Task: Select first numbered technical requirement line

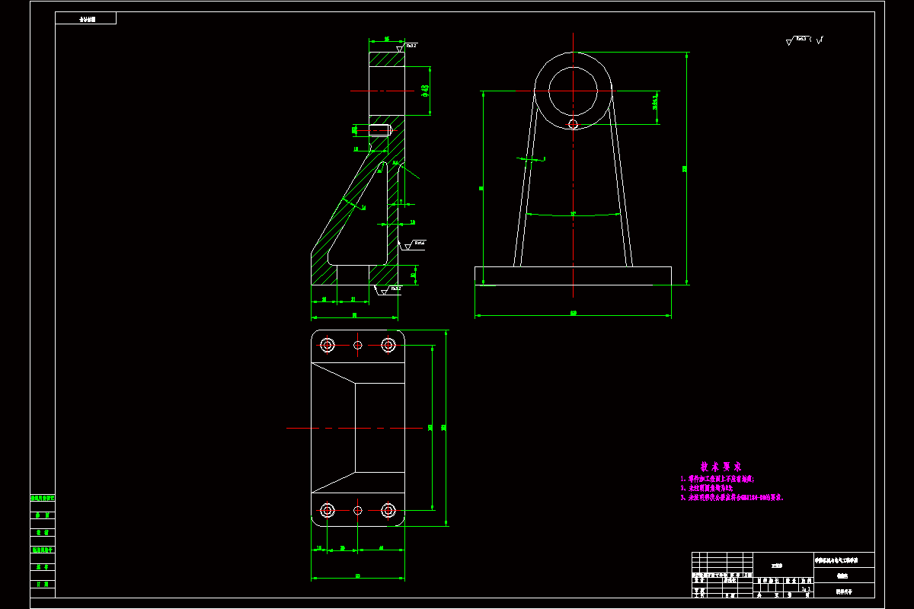Action: click(717, 479)
